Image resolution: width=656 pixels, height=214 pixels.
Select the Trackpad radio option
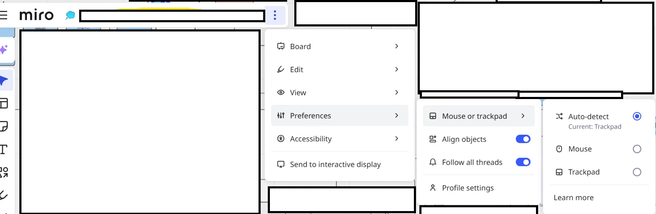pyautogui.click(x=637, y=172)
